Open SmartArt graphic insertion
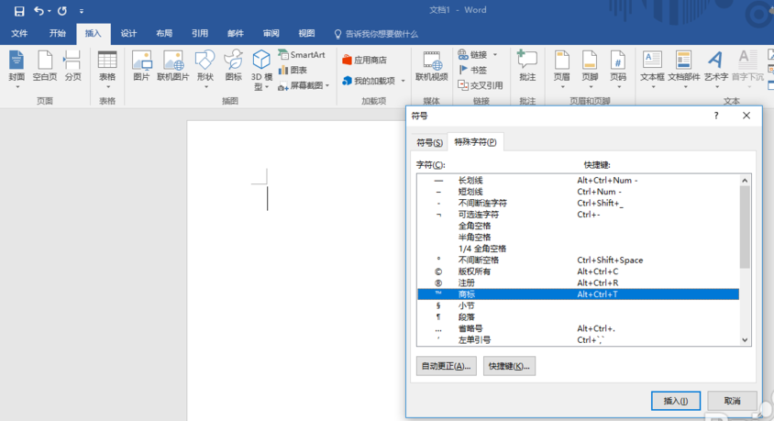 click(302, 55)
